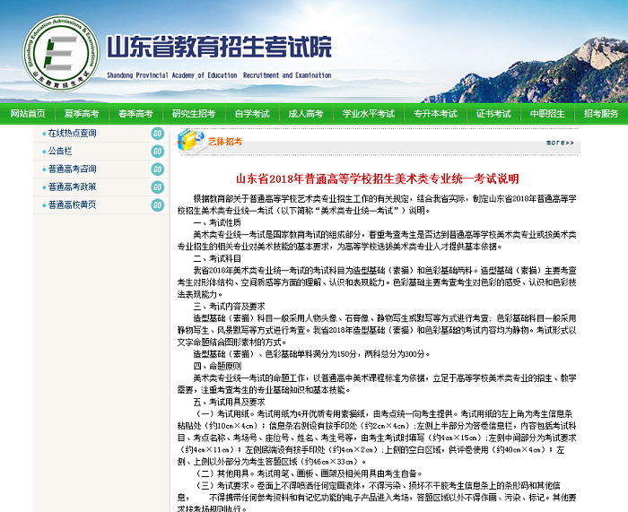Open the 夏季高考 navigation item
The height and width of the screenshot is (512, 628).
(x=82, y=114)
